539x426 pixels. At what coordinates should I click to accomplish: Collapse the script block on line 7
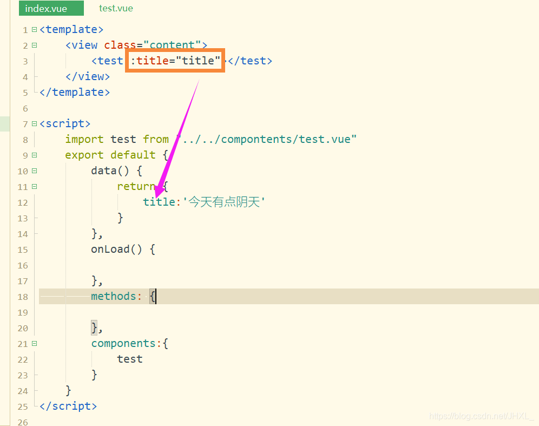(35, 124)
